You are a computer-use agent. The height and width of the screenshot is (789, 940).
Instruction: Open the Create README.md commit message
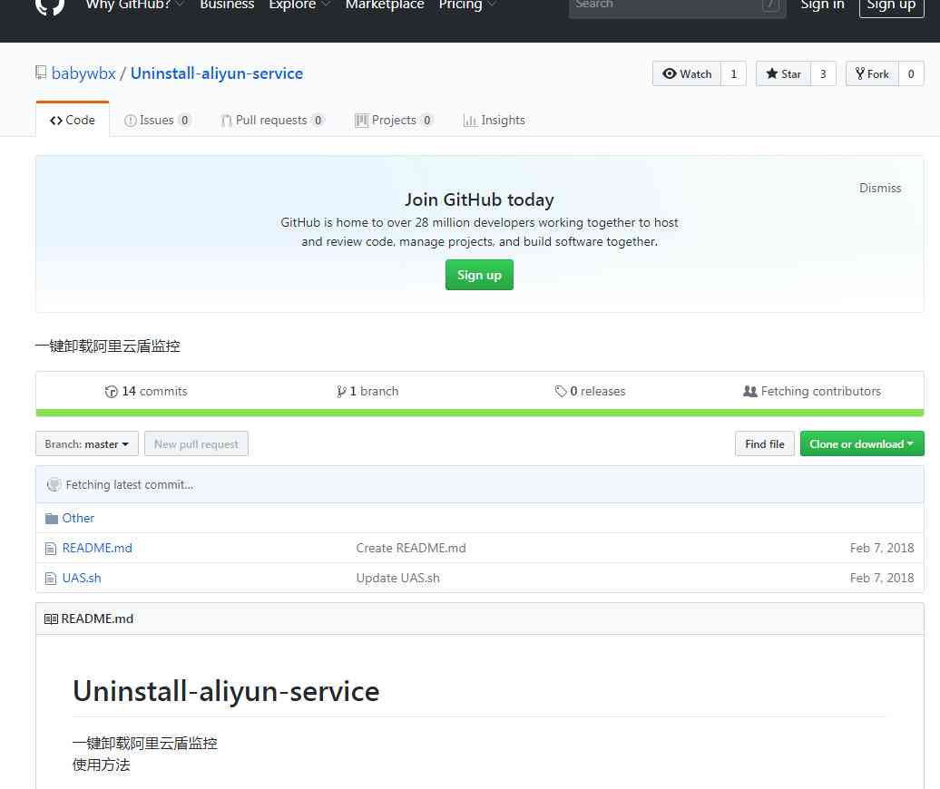(411, 548)
